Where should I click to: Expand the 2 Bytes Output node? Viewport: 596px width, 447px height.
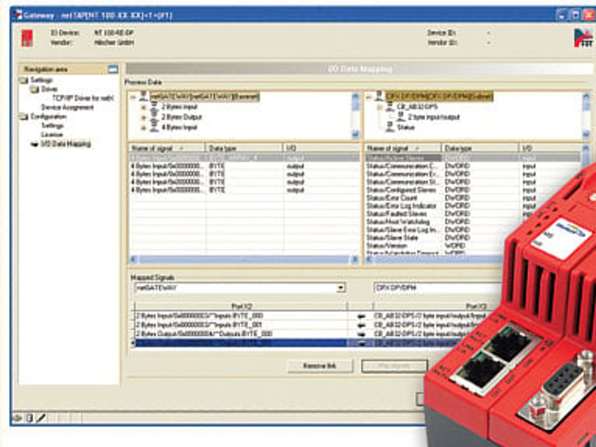(144, 117)
